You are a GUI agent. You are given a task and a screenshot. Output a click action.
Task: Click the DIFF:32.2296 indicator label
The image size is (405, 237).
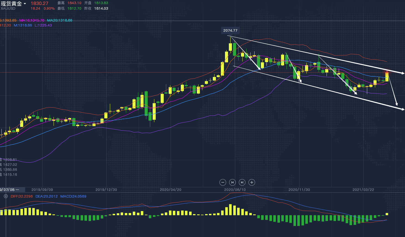point(22,196)
